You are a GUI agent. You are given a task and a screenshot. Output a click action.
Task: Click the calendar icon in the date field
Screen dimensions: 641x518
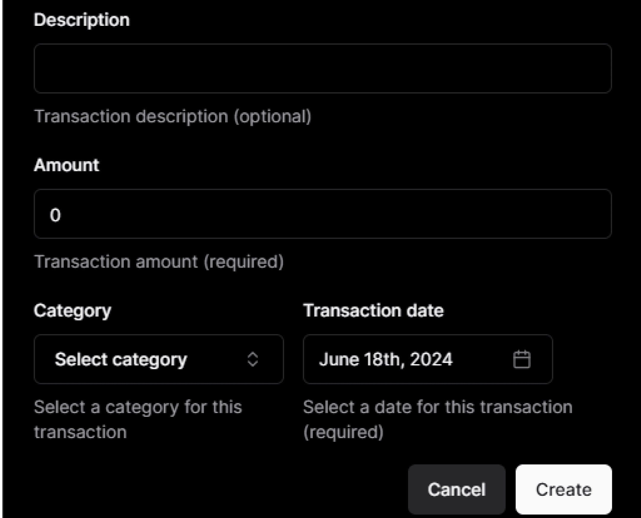(x=522, y=359)
